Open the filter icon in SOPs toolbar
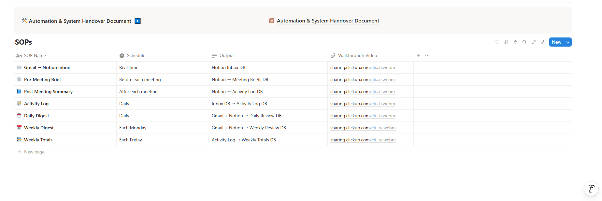602x201 pixels. point(497,42)
